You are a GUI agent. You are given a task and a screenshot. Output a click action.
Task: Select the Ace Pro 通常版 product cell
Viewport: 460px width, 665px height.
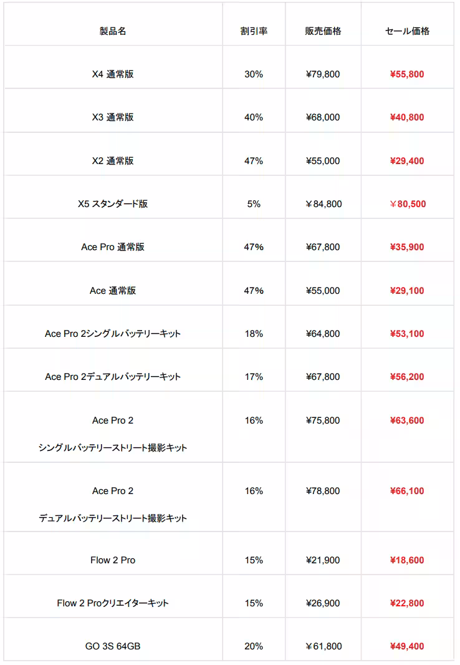tap(113, 247)
